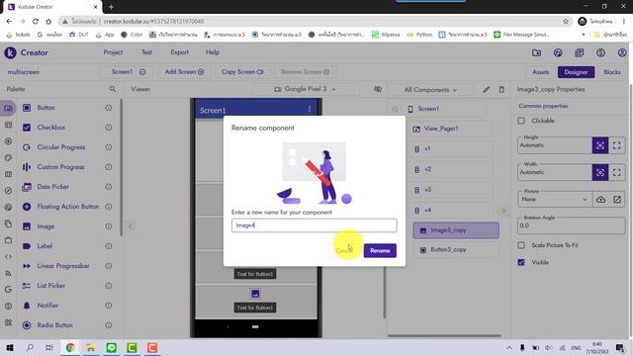Switch to the Designer tab
The image size is (633, 356).
(x=576, y=72)
